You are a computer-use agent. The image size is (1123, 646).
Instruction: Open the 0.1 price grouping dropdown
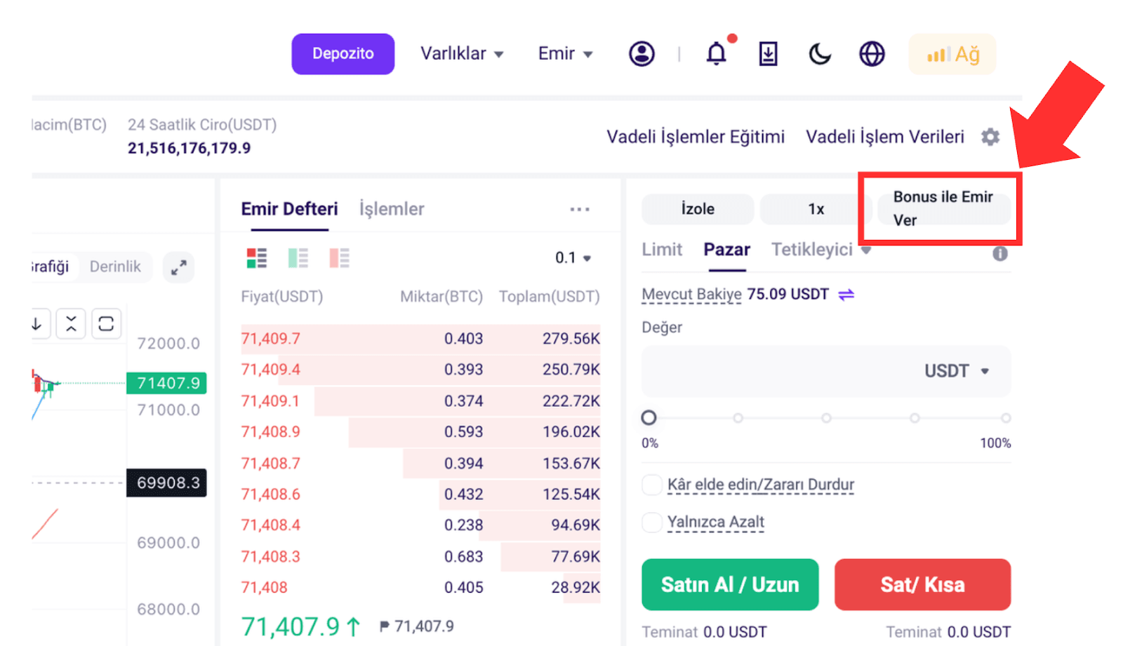click(573, 258)
